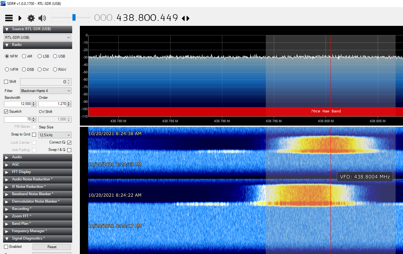Click the Bandwidth value input field
The image size is (403, 254).
pos(18,104)
